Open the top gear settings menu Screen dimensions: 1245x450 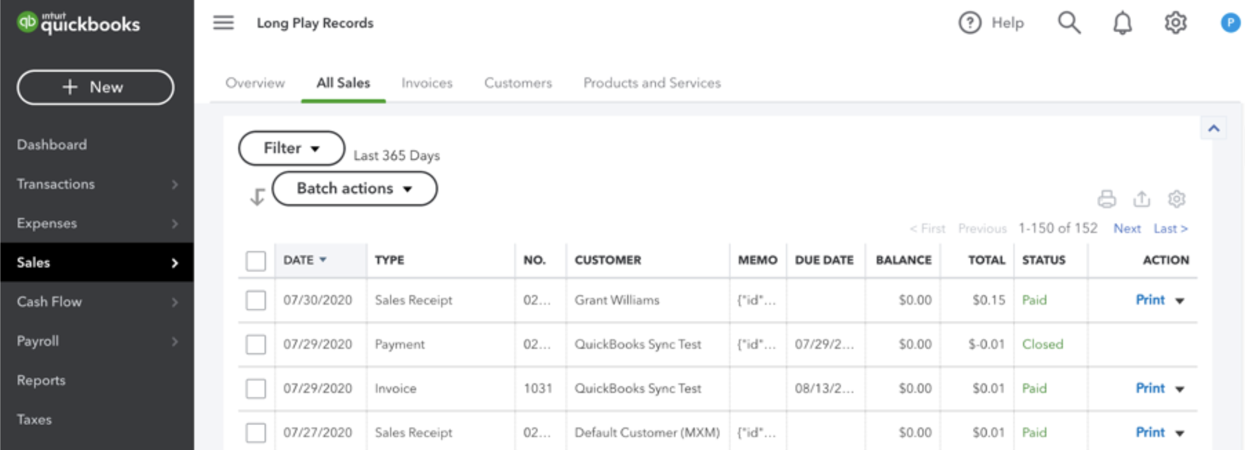tap(1175, 23)
